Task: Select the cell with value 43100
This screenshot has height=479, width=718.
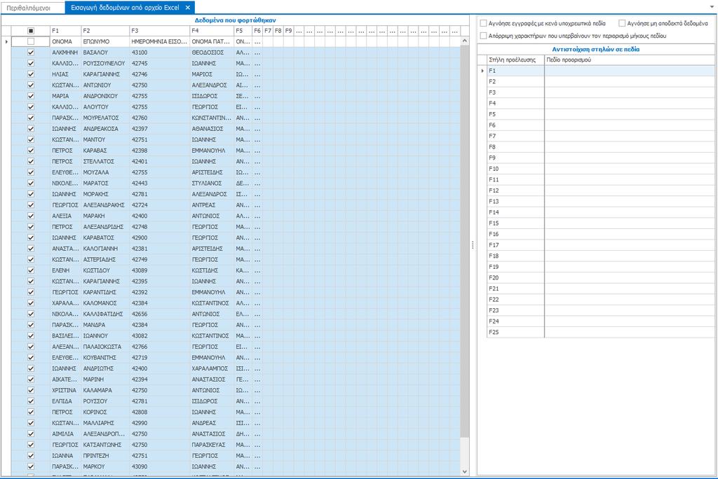Action: pyautogui.click(x=160, y=53)
